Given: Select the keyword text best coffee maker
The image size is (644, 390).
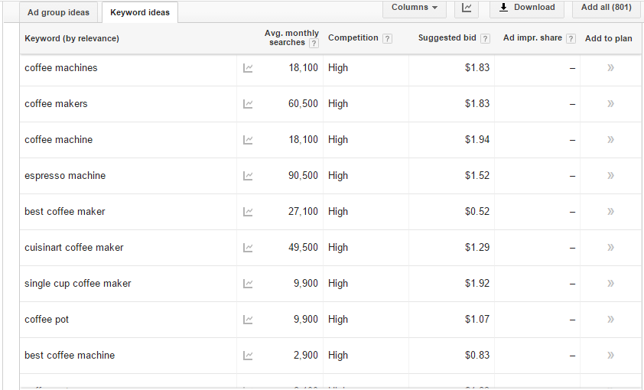Looking at the screenshot, I should click(65, 211).
